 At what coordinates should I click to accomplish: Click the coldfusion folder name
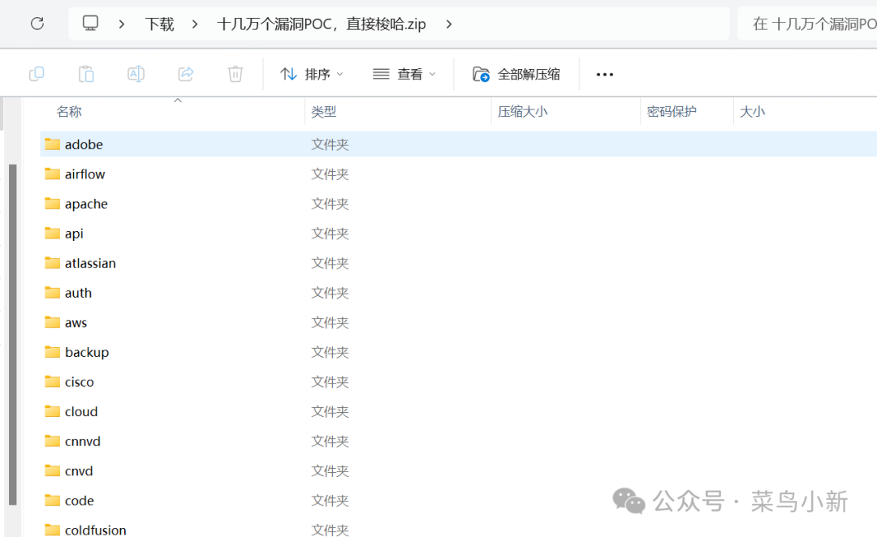pyautogui.click(x=96, y=531)
